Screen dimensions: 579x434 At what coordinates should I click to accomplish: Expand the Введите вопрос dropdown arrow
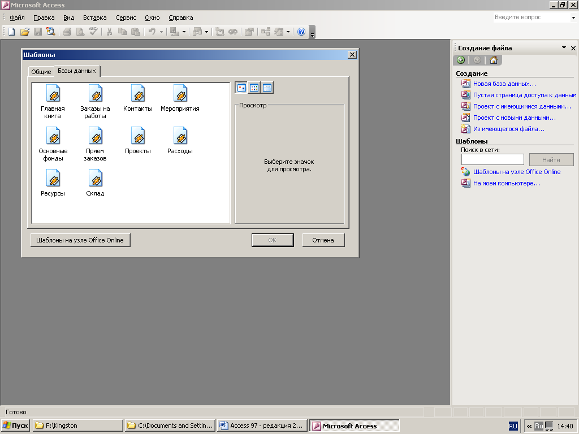tap(573, 18)
